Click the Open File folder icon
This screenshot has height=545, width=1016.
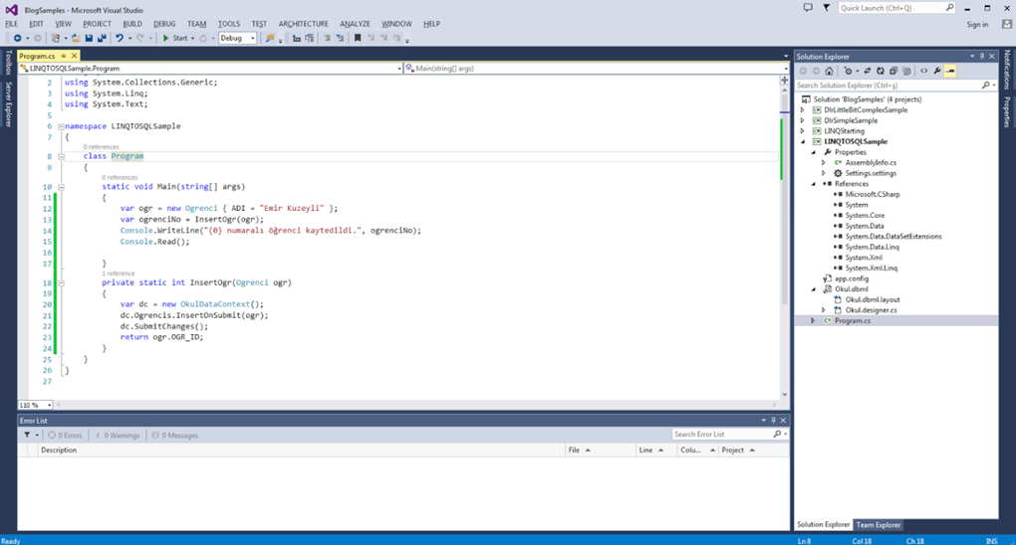pos(76,38)
